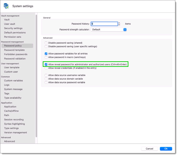Select Syntax highlighting item

(x=15, y=124)
